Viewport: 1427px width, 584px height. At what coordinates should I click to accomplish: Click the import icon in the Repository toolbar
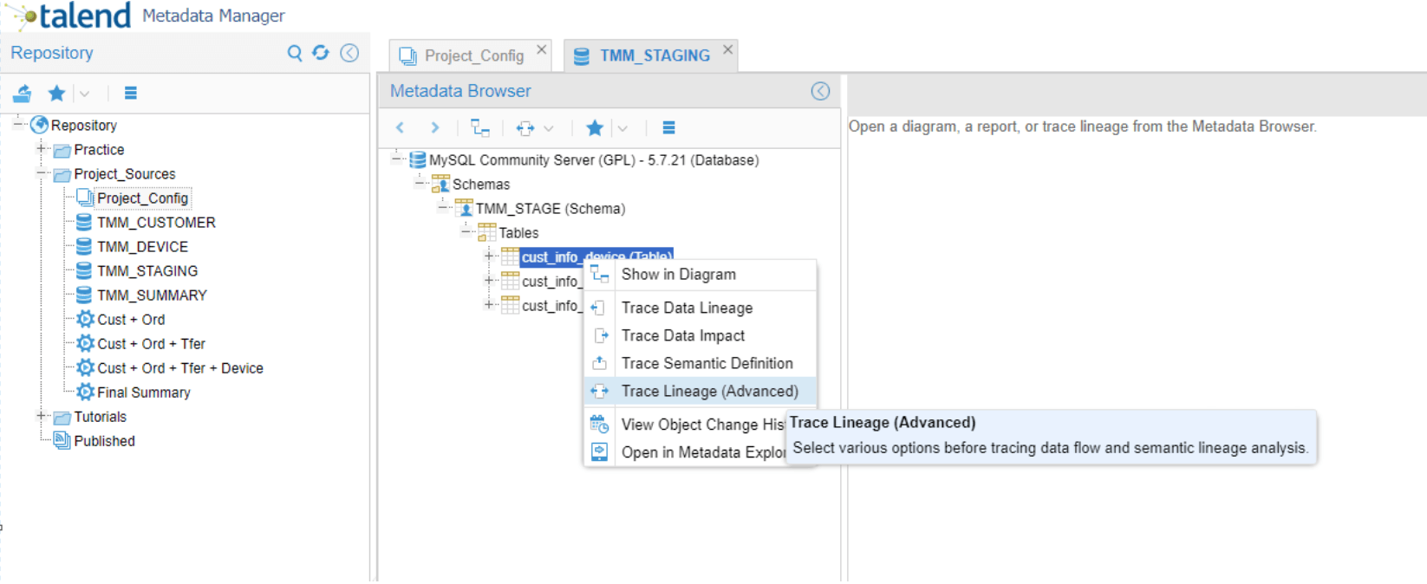[23, 93]
